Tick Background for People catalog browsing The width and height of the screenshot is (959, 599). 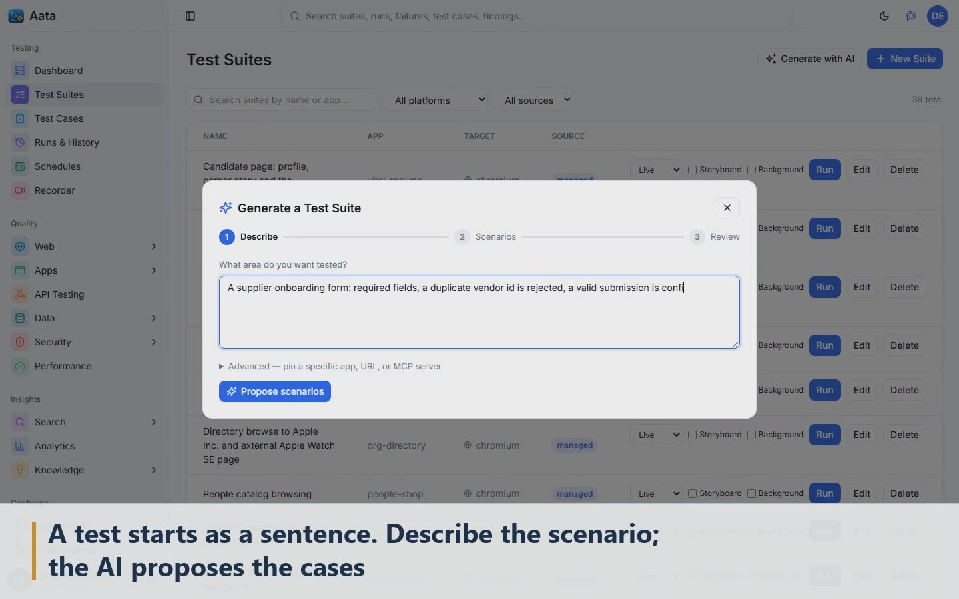pyautogui.click(x=751, y=493)
